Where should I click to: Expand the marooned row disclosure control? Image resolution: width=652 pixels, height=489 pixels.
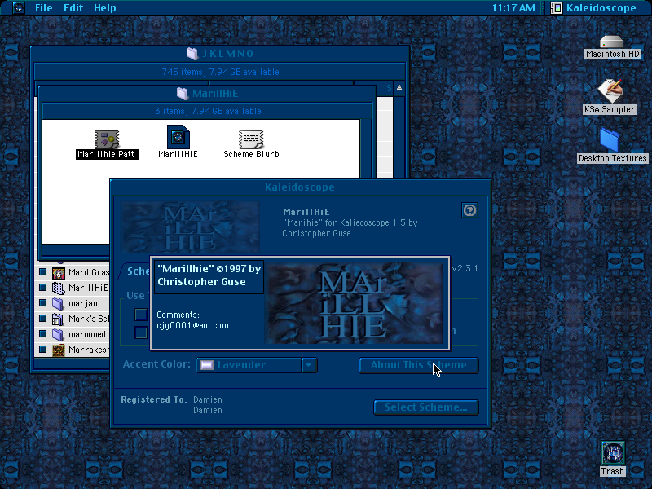point(42,334)
